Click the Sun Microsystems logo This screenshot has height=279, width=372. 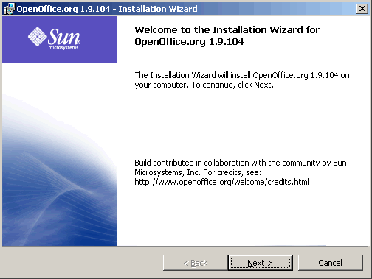(x=54, y=38)
